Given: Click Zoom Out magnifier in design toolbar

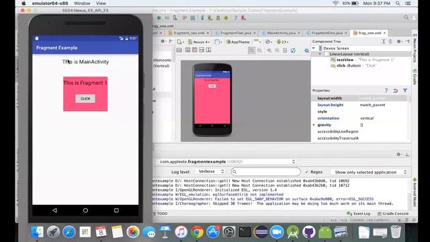Looking at the screenshot, I should point(277,50).
